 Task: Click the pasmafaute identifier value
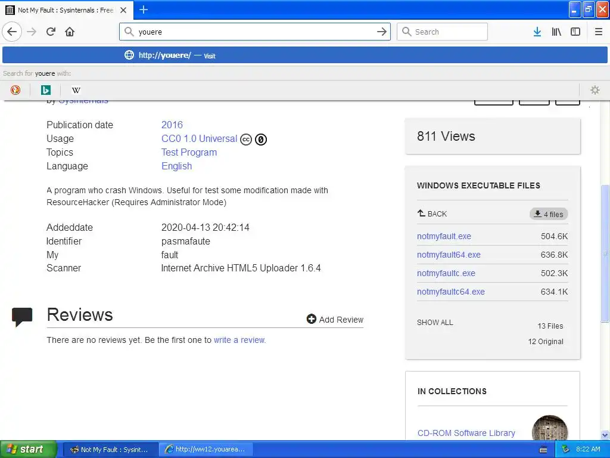click(x=186, y=241)
